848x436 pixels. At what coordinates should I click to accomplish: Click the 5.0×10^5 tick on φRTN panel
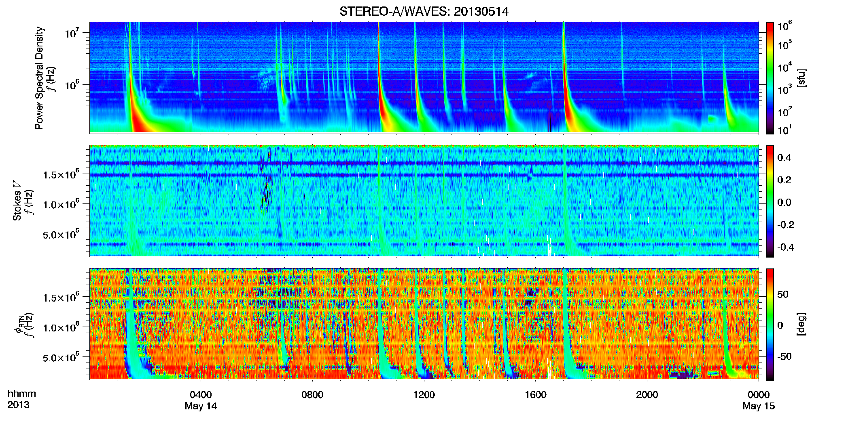(61, 357)
